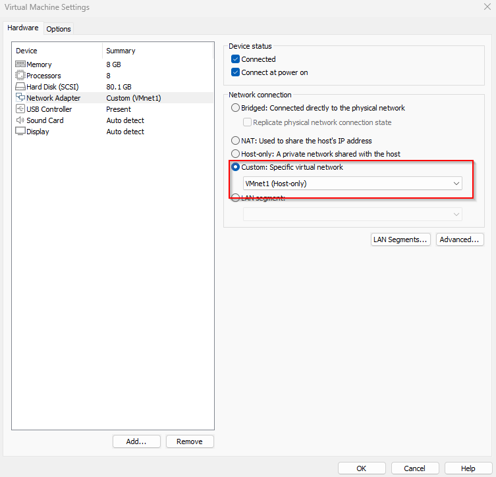Uncheck the Connected checkbox
Viewport: 496px width, 477px height.
coord(236,59)
